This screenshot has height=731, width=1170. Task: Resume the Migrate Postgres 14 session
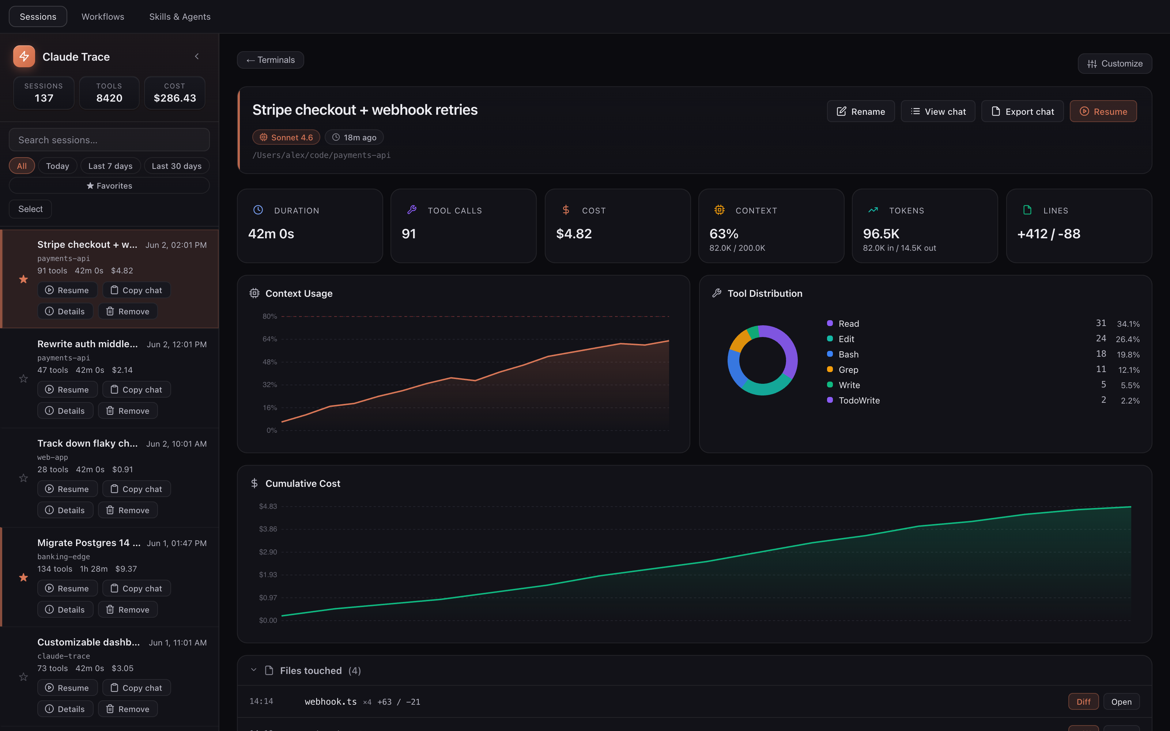coord(67,588)
